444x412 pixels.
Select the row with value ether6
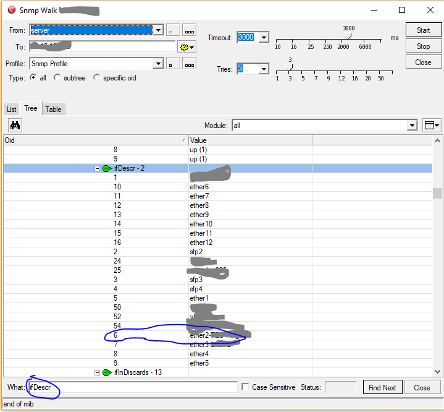pyautogui.click(x=218, y=187)
